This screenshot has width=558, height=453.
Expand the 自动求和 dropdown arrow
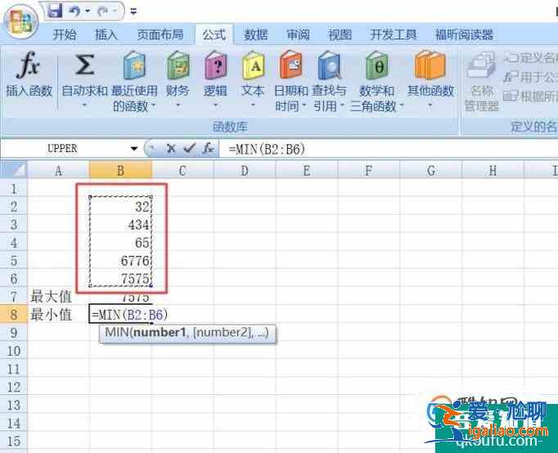[x=84, y=105]
